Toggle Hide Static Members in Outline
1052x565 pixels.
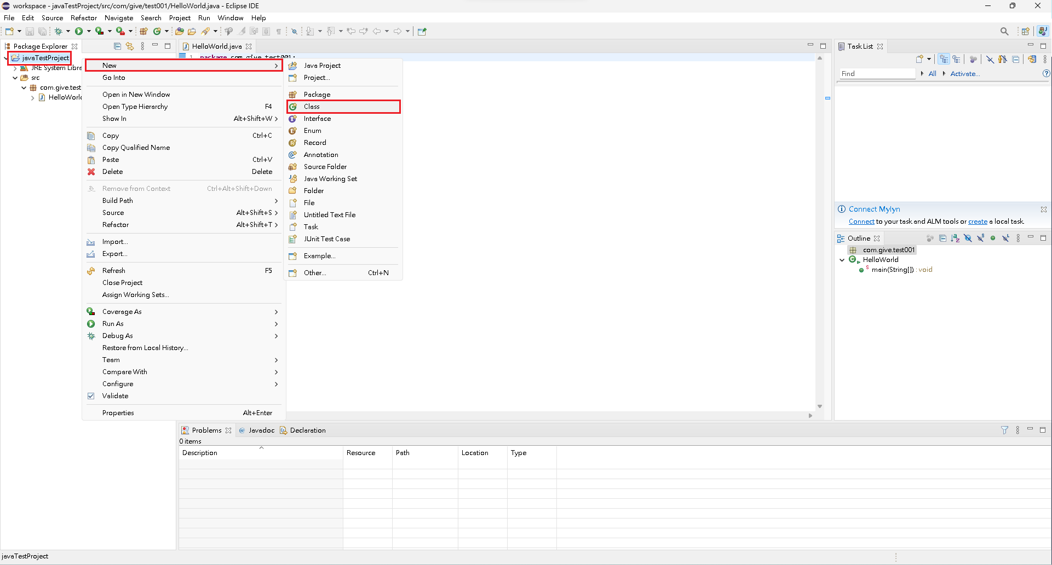[x=980, y=238]
